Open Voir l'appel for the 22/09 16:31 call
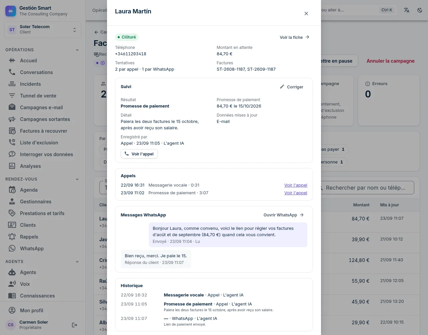The width and height of the screenshot is (428, 335). 296,185
